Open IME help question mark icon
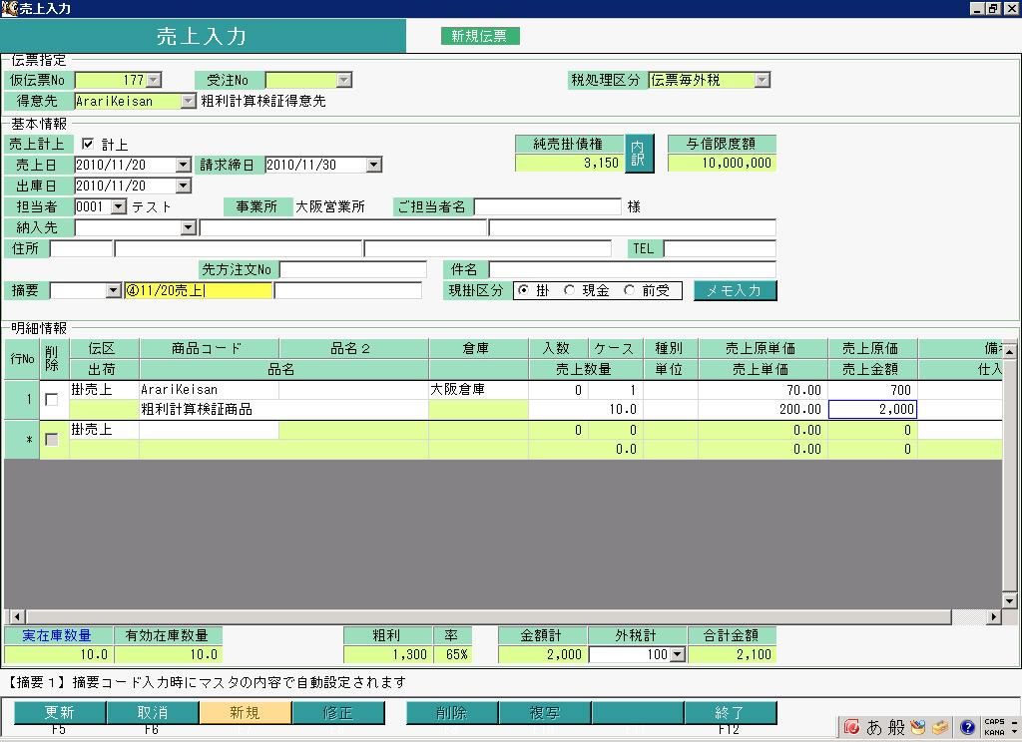Image resolution: width=1022 pixels, height=742 pixels. [967, 726]
